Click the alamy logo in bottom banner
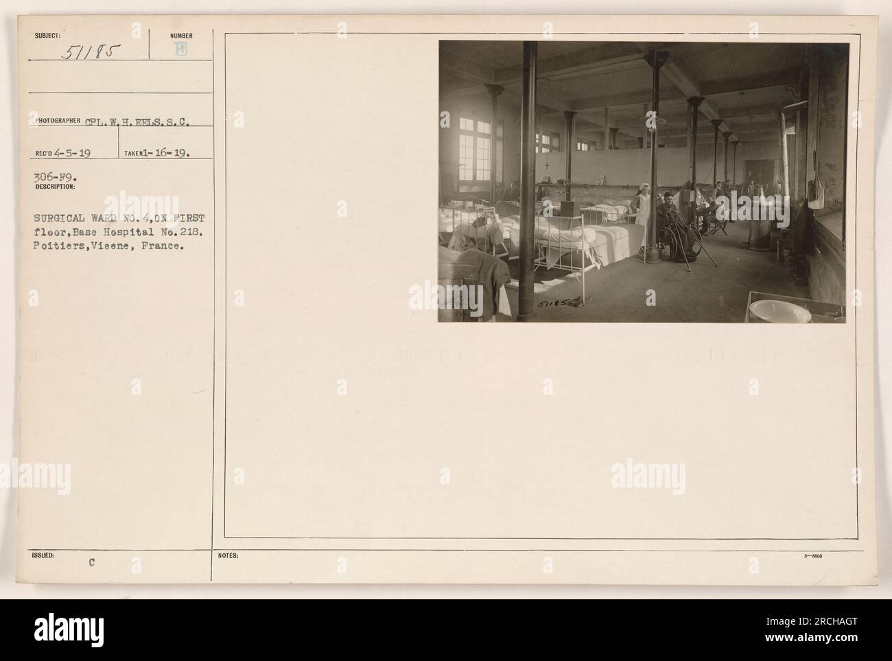This screenshot has height=661, width=892. coord(69,631)
